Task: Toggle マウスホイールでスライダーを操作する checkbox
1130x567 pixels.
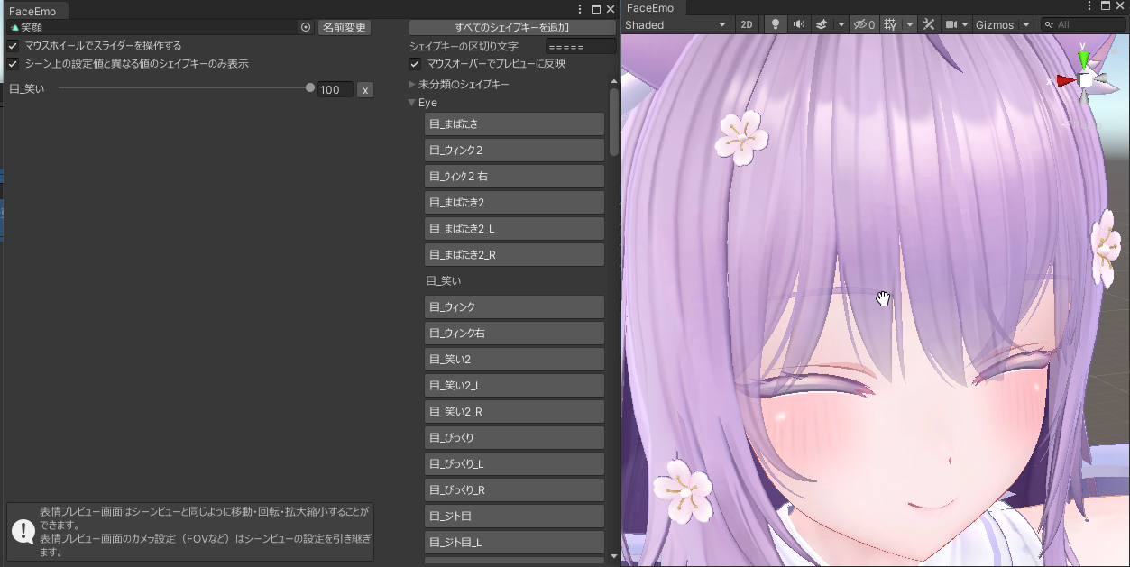Action: pyautogui.click(x=14, y=45)
